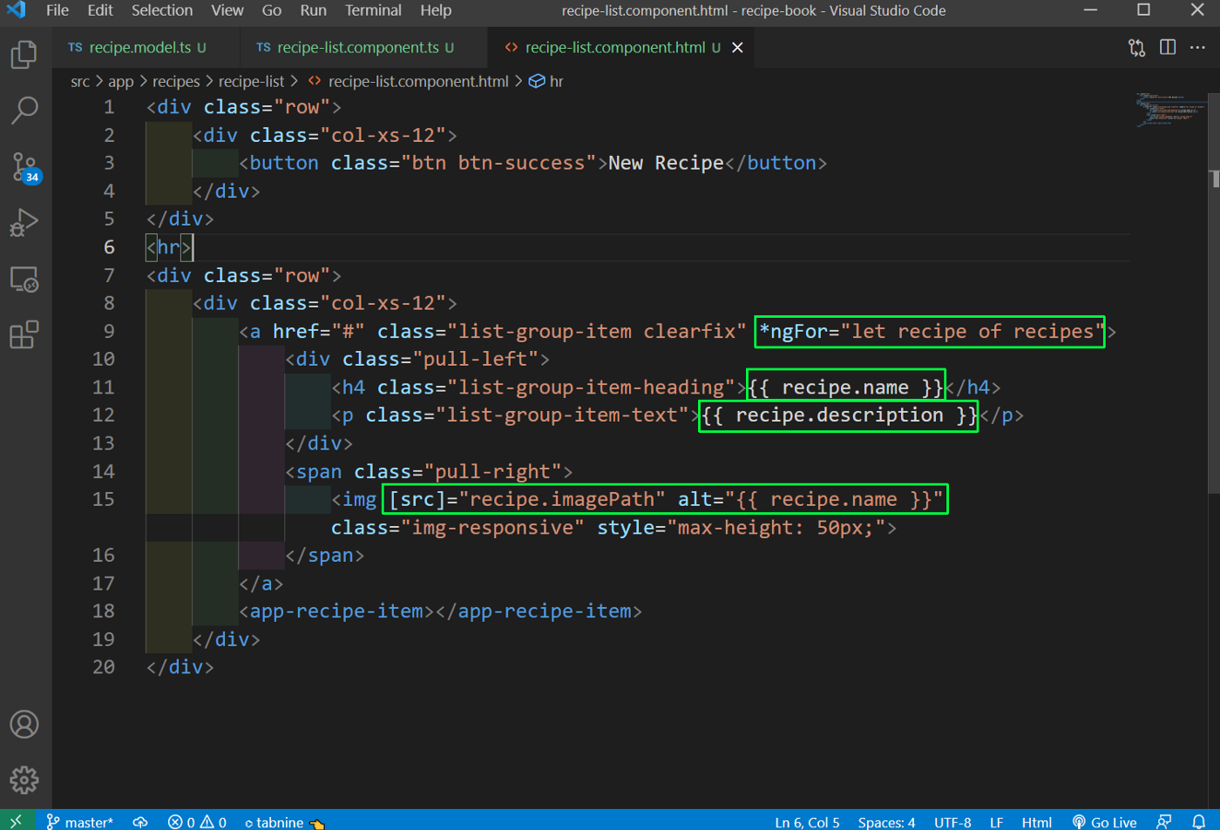Viewport: 1220px width, 830px height.
Task: Click the VS Code logo icon
Action: pos(16,10)
